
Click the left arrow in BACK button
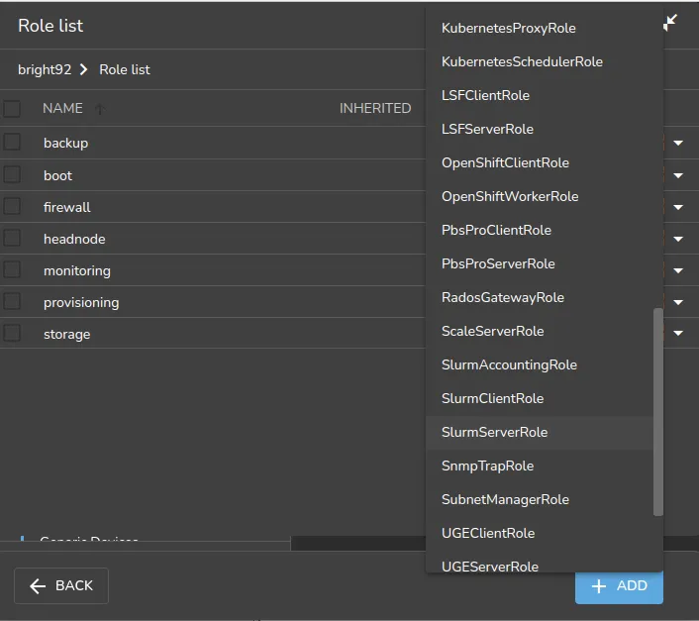point(38,585)
